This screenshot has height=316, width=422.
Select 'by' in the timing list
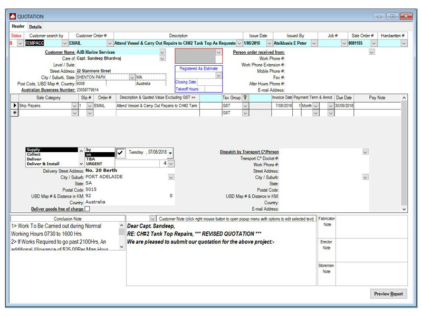point(100,150)
